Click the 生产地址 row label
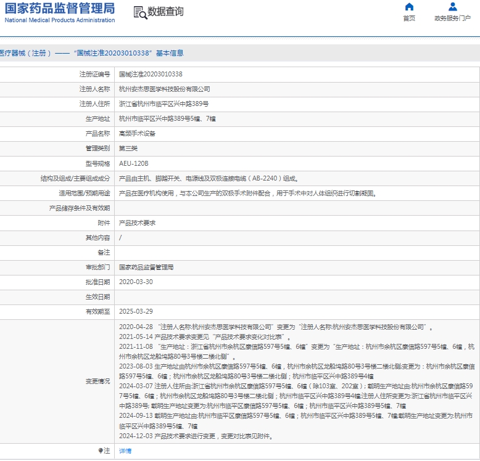This screenshot has width=480, height=461. click(97, 118)
